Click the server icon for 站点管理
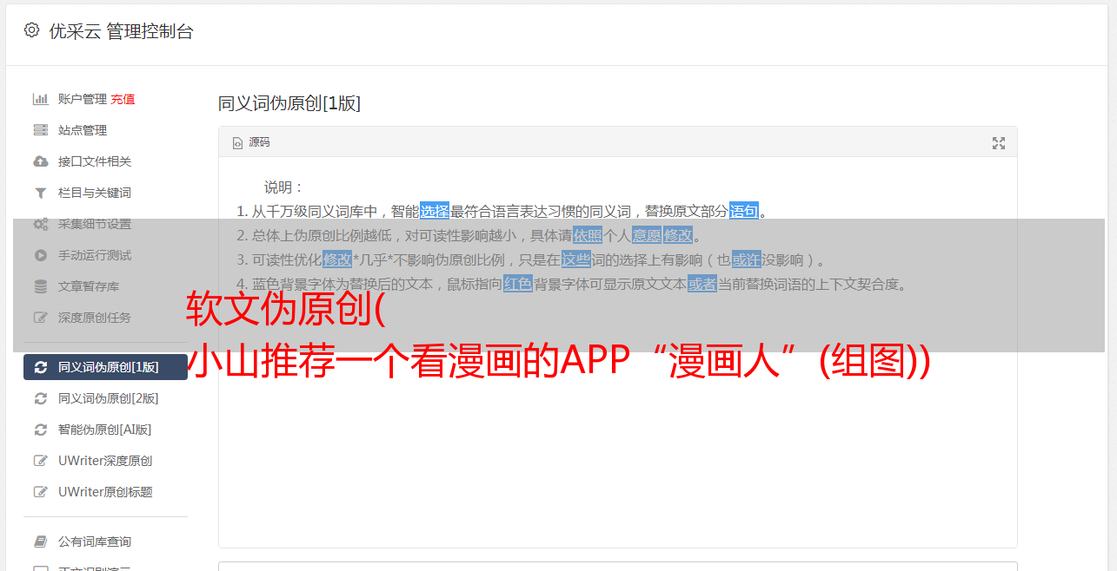 pos(40,130)
